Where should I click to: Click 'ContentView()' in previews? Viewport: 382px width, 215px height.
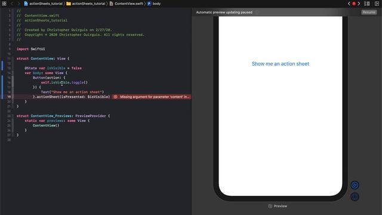click(x=46, y=125)
